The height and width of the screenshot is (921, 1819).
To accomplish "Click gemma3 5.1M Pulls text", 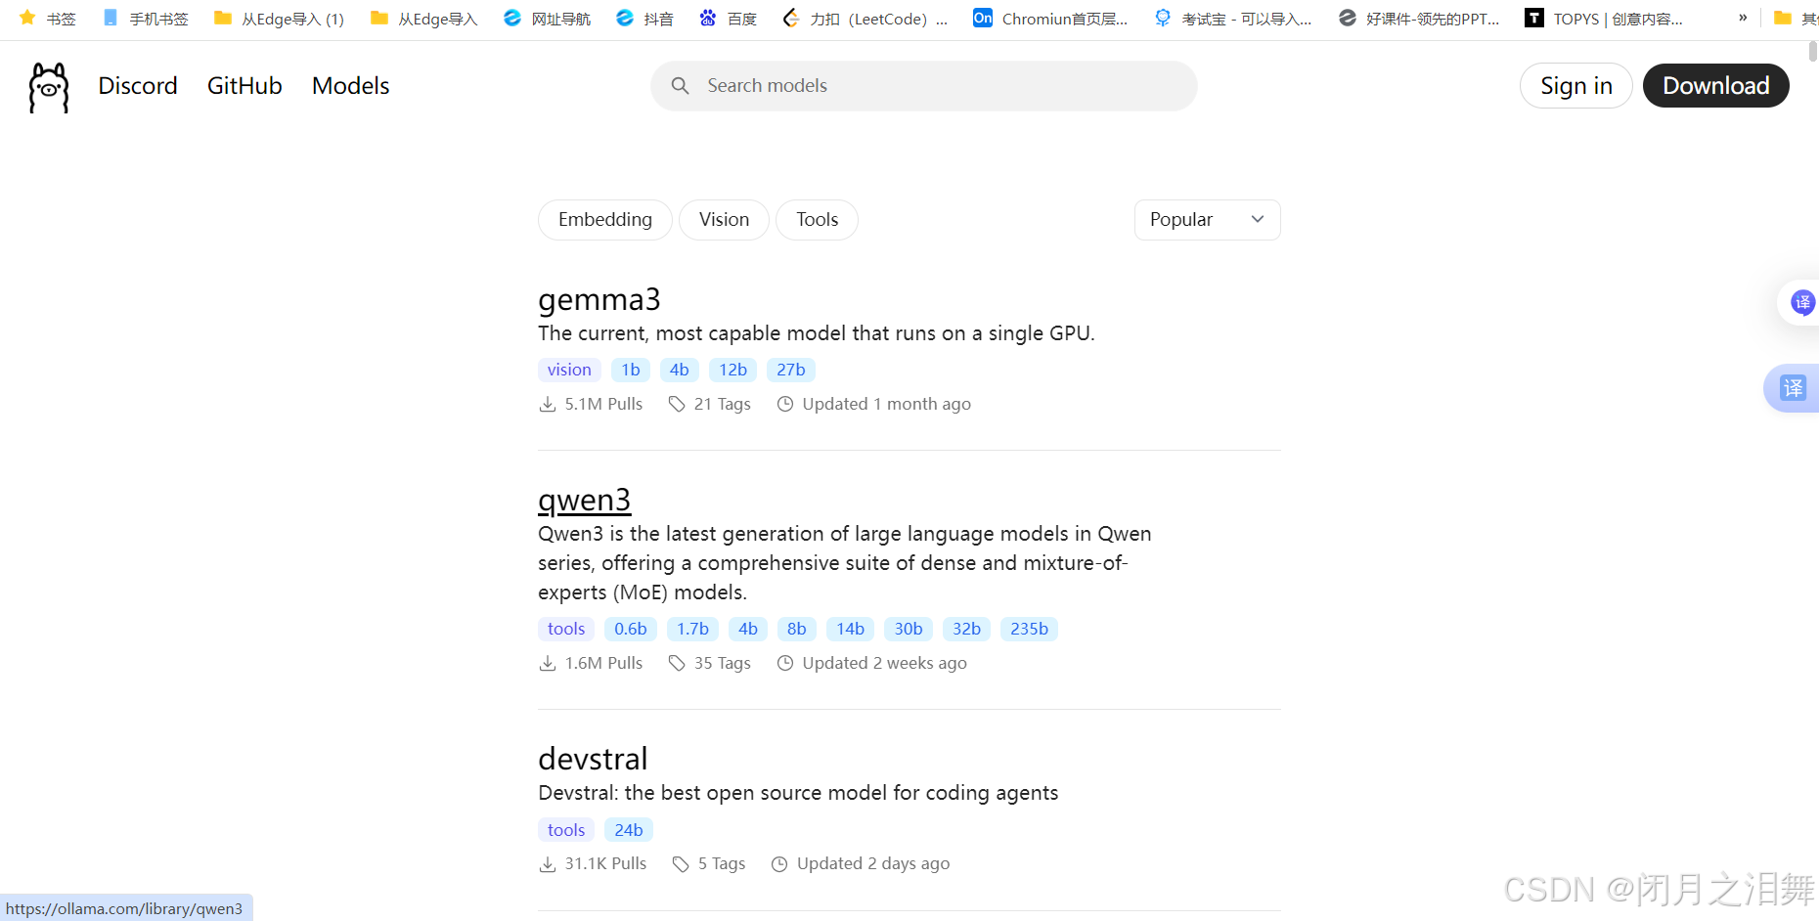I will (x=603, y=404).
